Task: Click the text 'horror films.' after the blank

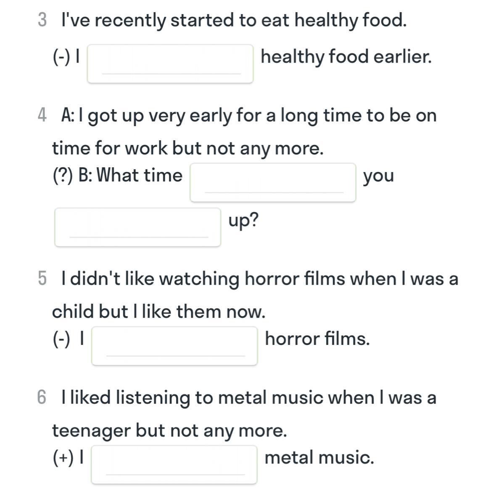Action: click(317, 339)
